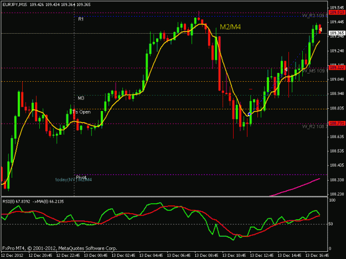Click the 108.940 price scale value
Viewport: 346px width, 259px height.
[x=337, y=94]
